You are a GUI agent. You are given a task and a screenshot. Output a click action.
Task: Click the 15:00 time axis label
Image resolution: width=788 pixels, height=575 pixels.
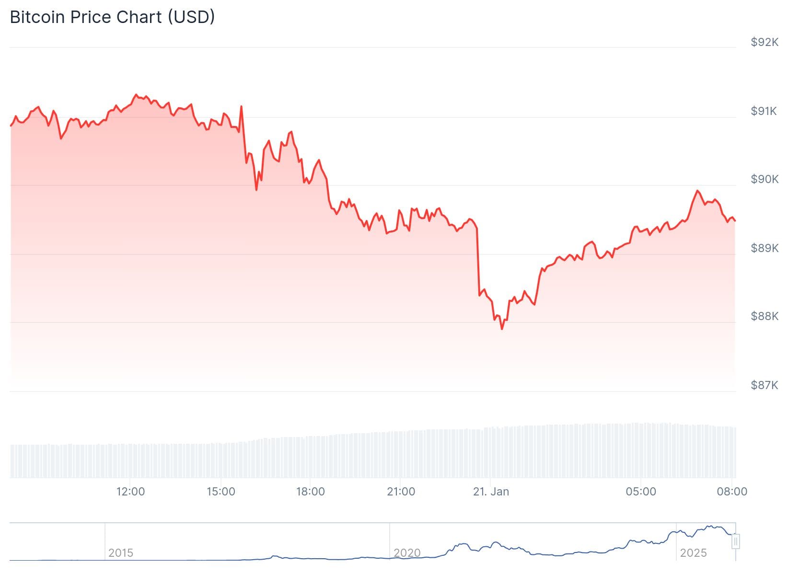(221, 492)
